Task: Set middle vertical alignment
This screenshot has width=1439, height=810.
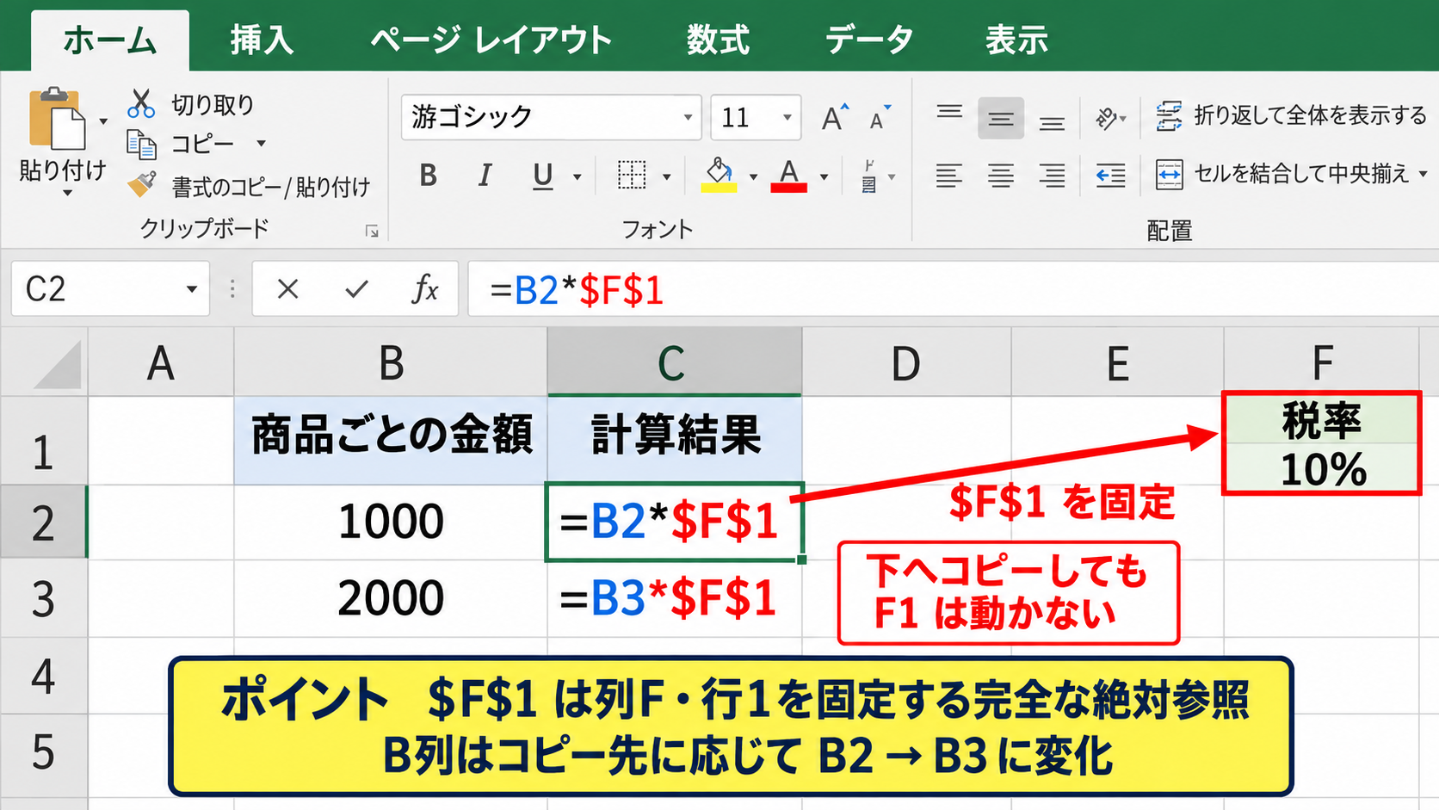Action: tap(1001, 118)
